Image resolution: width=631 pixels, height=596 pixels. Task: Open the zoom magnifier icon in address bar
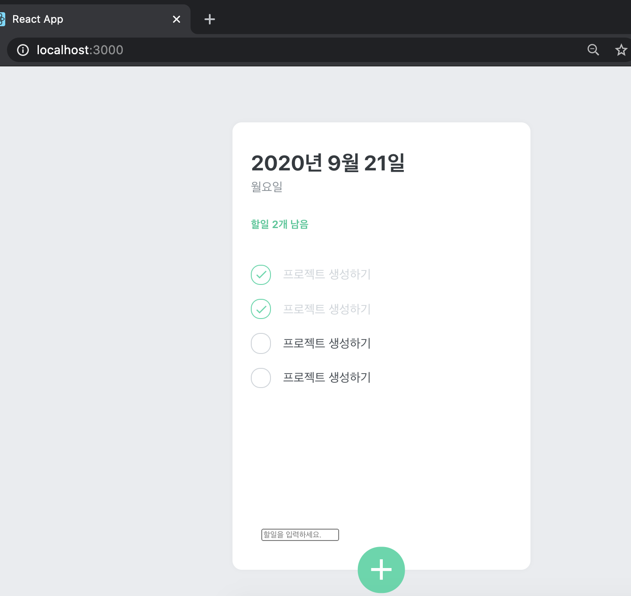593,50
